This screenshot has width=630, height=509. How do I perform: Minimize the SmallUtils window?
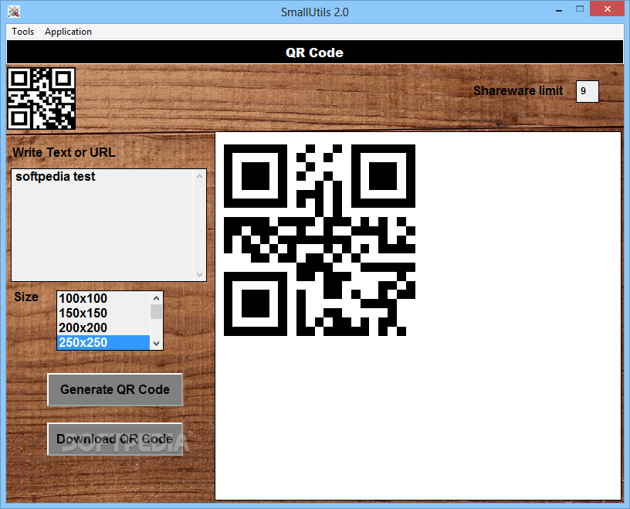click(x=559, y=9)
